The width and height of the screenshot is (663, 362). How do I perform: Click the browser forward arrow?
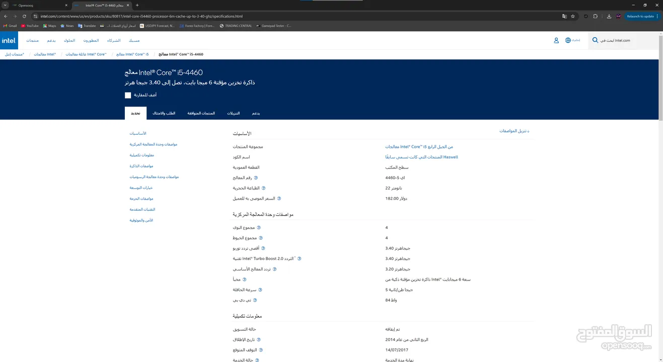click(15, 16)
